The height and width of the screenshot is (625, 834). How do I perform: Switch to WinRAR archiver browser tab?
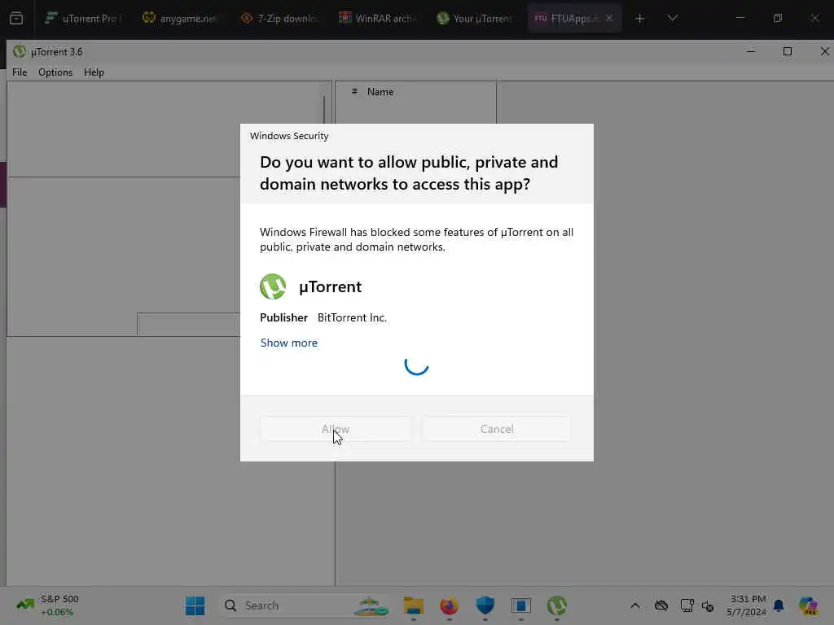click(377, 18)
